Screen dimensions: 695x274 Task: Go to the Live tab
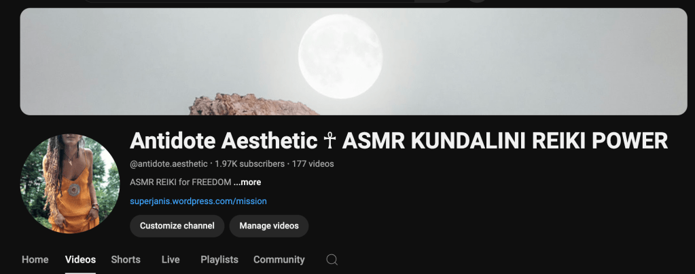[x=171, y=259]
